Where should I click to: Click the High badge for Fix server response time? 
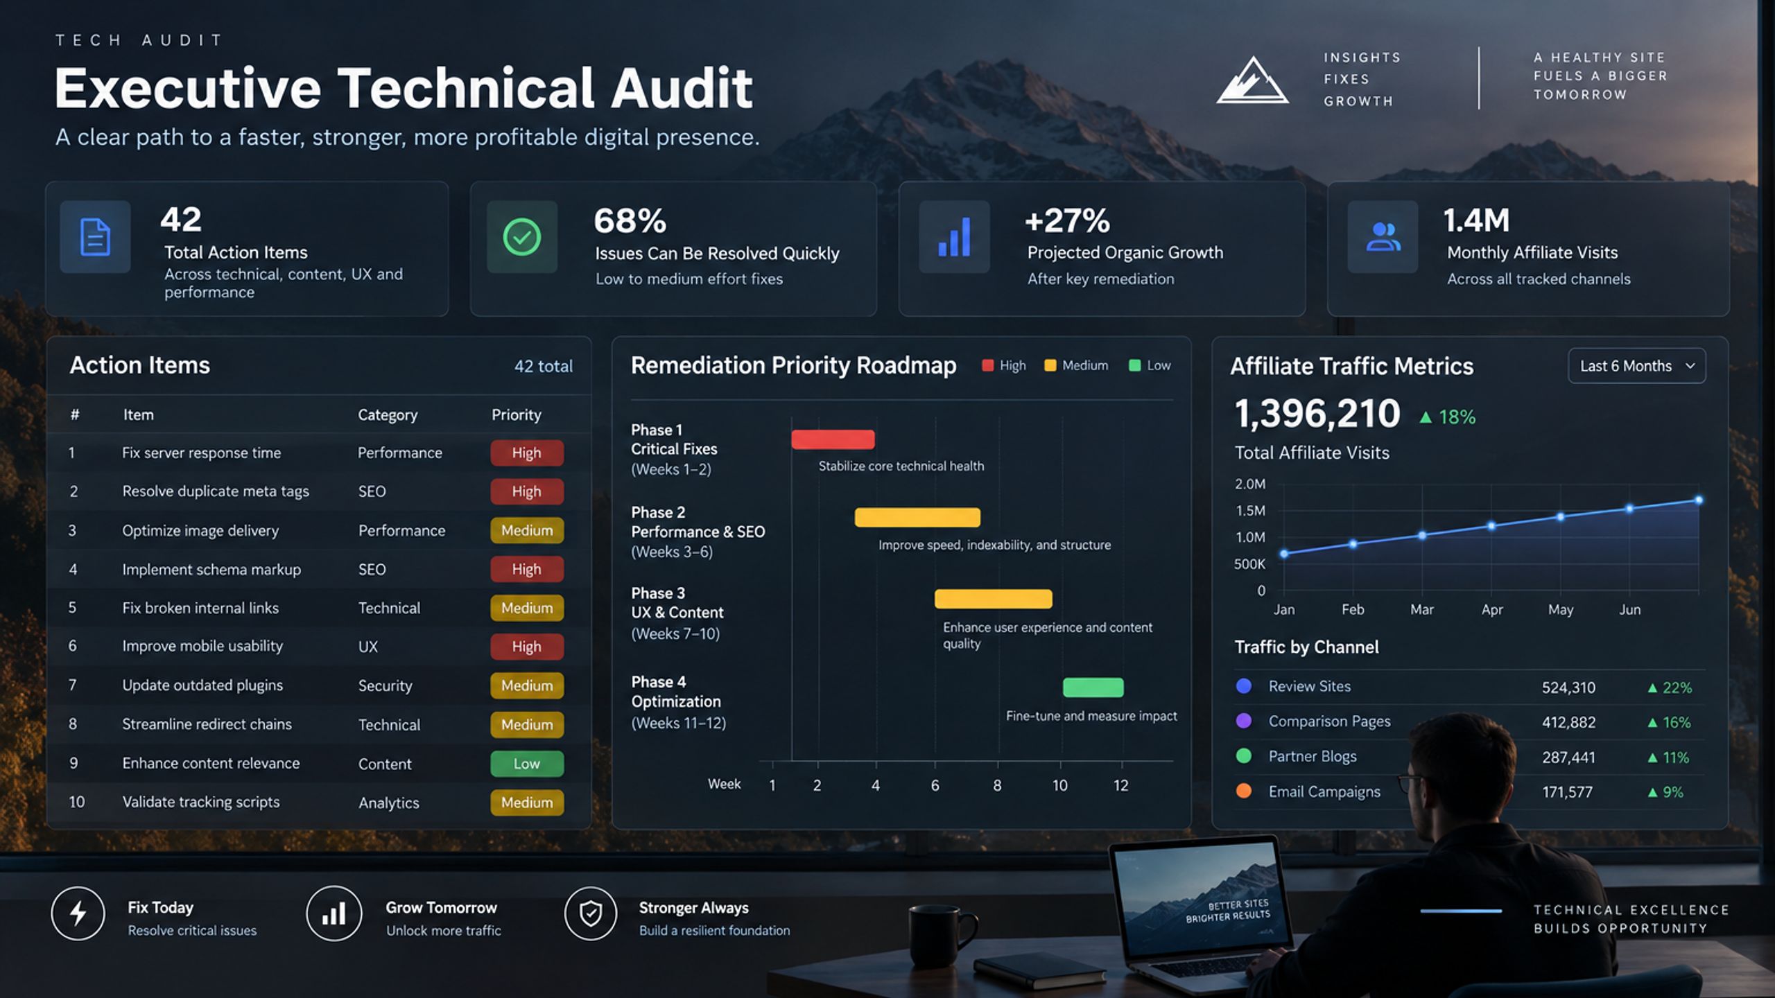(x=527, y=453)
